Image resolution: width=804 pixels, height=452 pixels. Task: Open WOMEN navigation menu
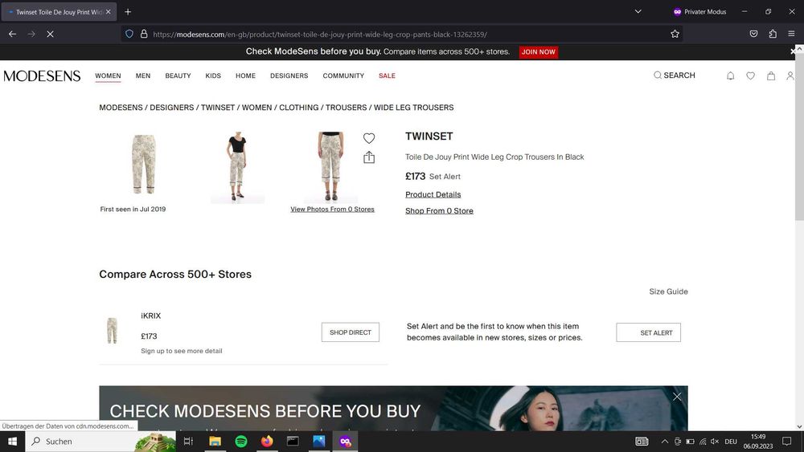[x=108, y=75]
